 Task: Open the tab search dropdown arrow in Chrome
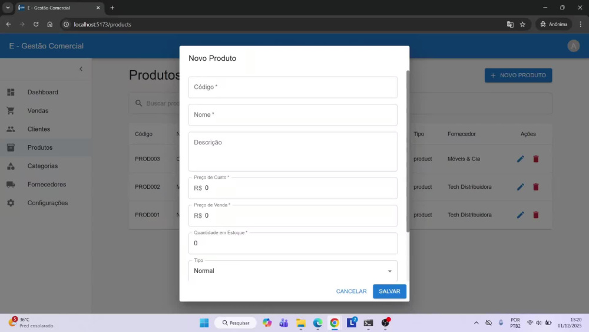pos(8,8)
